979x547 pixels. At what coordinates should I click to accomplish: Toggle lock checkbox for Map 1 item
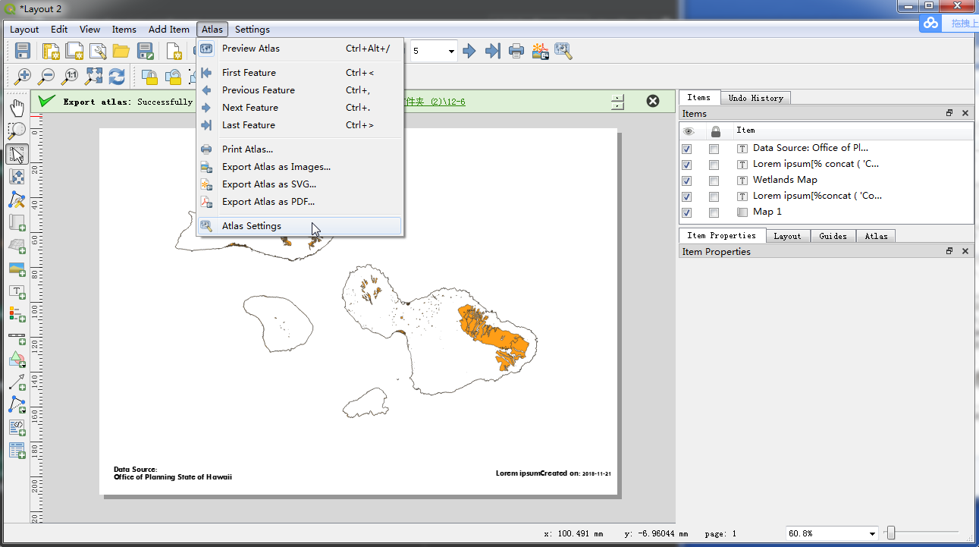714,212
